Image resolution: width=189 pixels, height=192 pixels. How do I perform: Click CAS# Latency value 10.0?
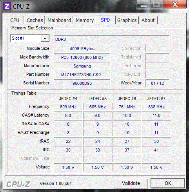127,115
